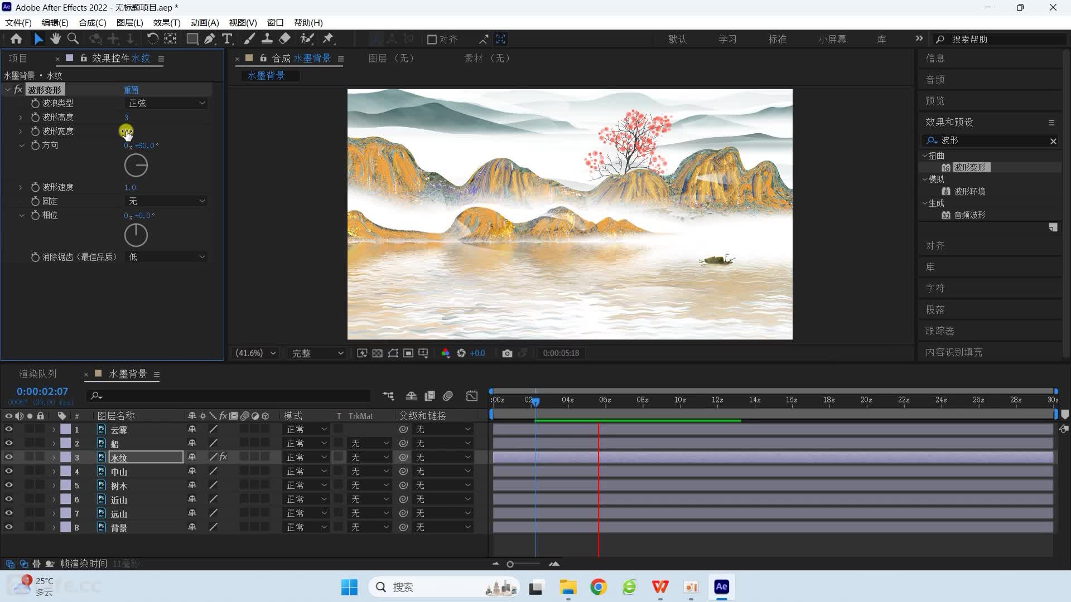This screenshot has width=1071, height=602.
Task: Click the snapshot camera icon in the viewer
Action: tap(507, 353)
